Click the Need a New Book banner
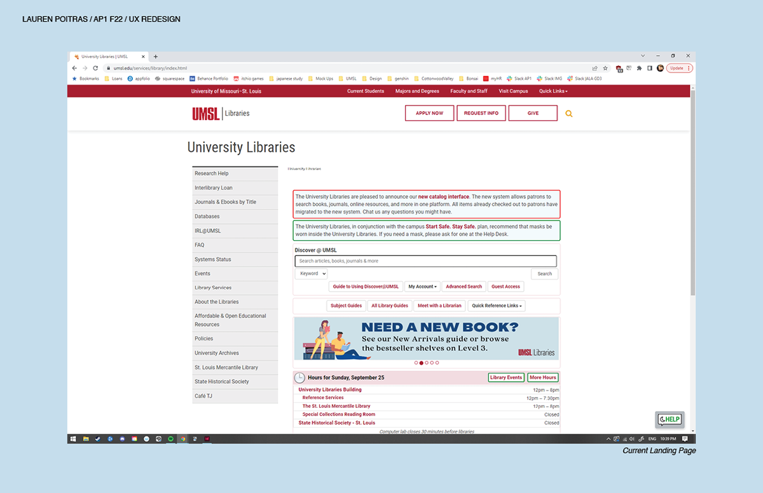This screenshot has width=763, height=493. (x=426, y=338)
